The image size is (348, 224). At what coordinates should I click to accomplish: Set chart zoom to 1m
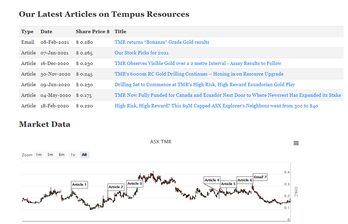[39, 155]
